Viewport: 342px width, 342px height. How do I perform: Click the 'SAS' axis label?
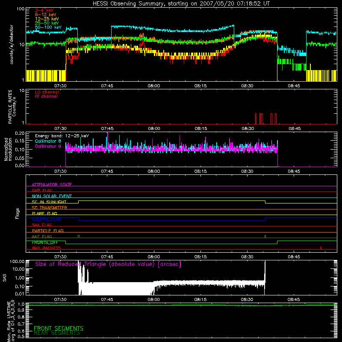point(5,278)
